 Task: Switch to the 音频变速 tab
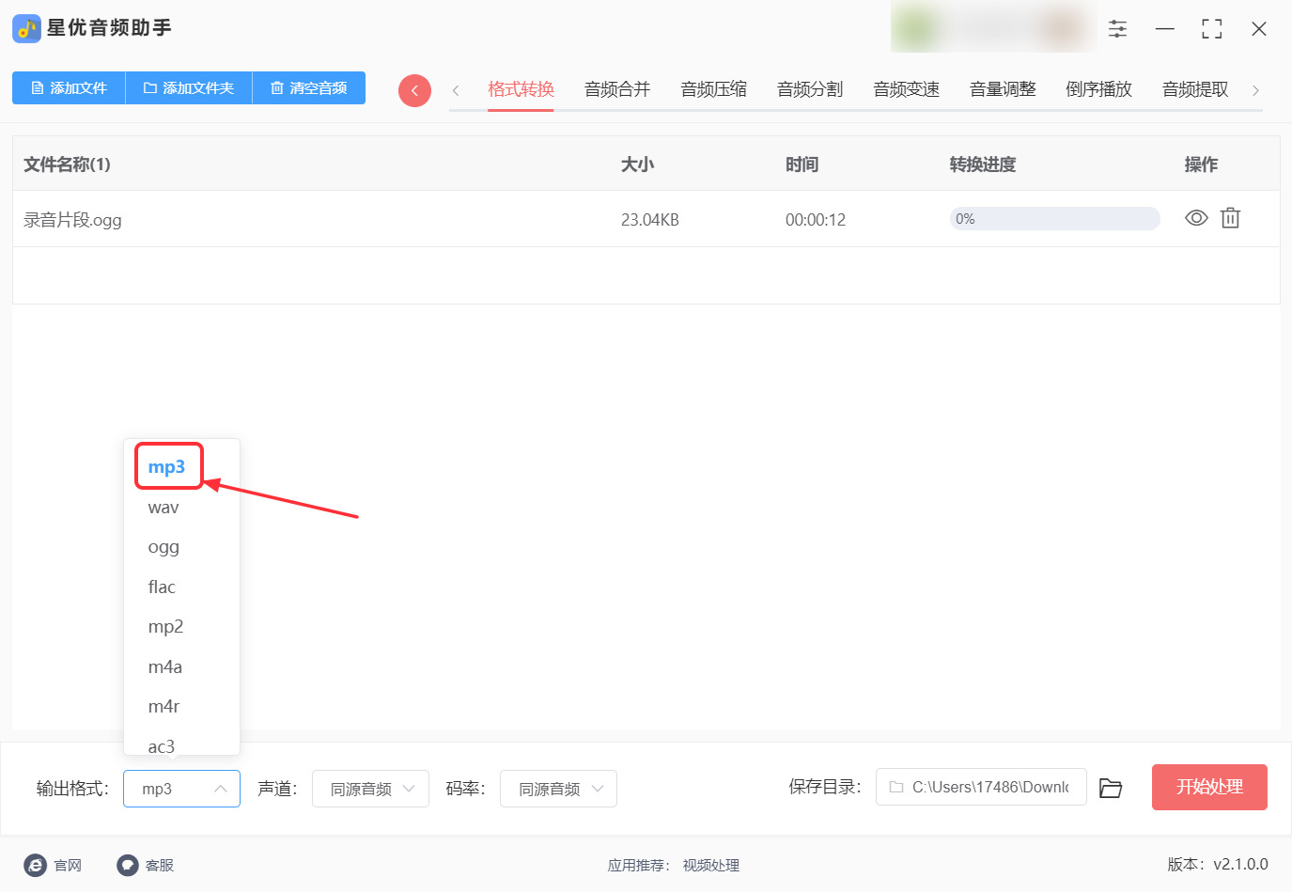click(x=906, y=89)
